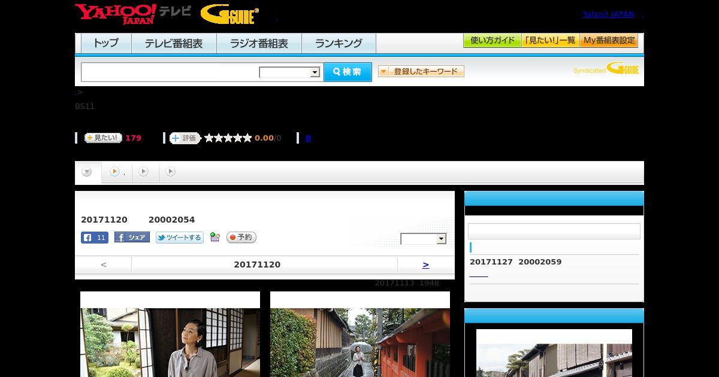Screen dimensions: 719x377
Task: Open the 「見たい!」一覧 button
Action: point(550,41)
